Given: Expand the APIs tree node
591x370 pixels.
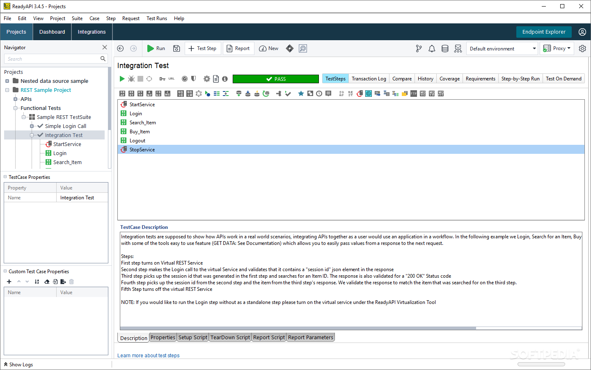Looking at the screenshot, I should (x=15, y=99).
